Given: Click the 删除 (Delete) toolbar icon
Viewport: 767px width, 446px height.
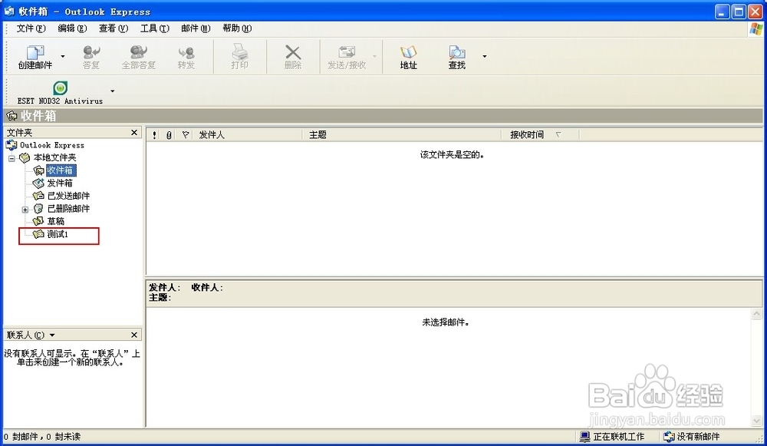Looking at the screenshot, I should [x=291, y=56].
